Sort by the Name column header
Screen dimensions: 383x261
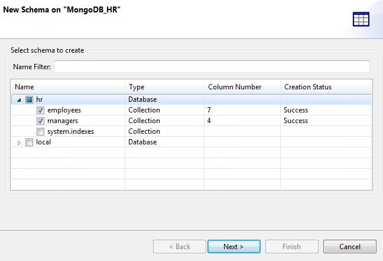(x=67, y=87)
